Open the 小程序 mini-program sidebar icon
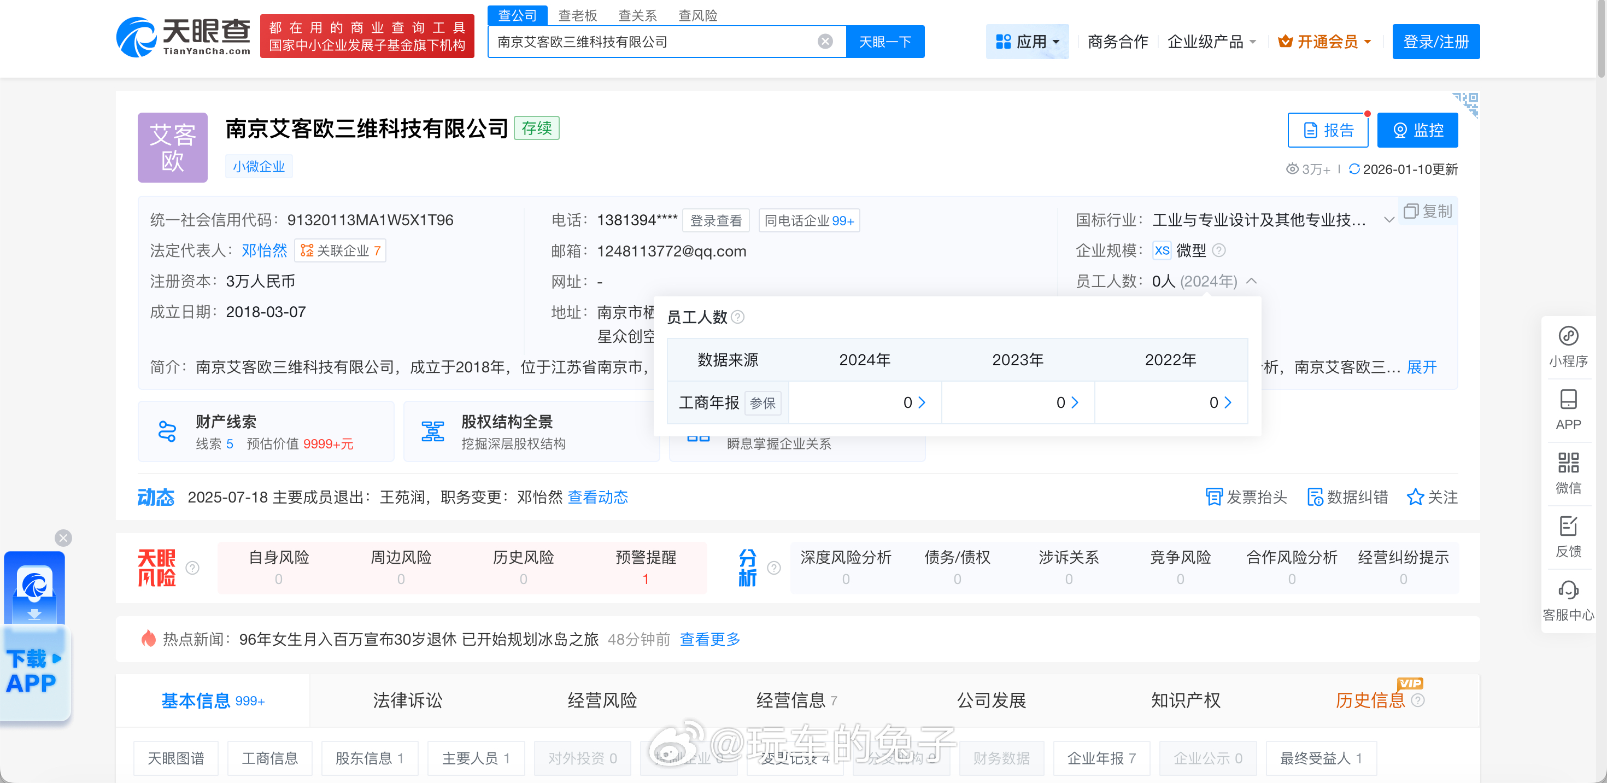The height and width of the screenshot is (783, 1607). pos(1568,336)
